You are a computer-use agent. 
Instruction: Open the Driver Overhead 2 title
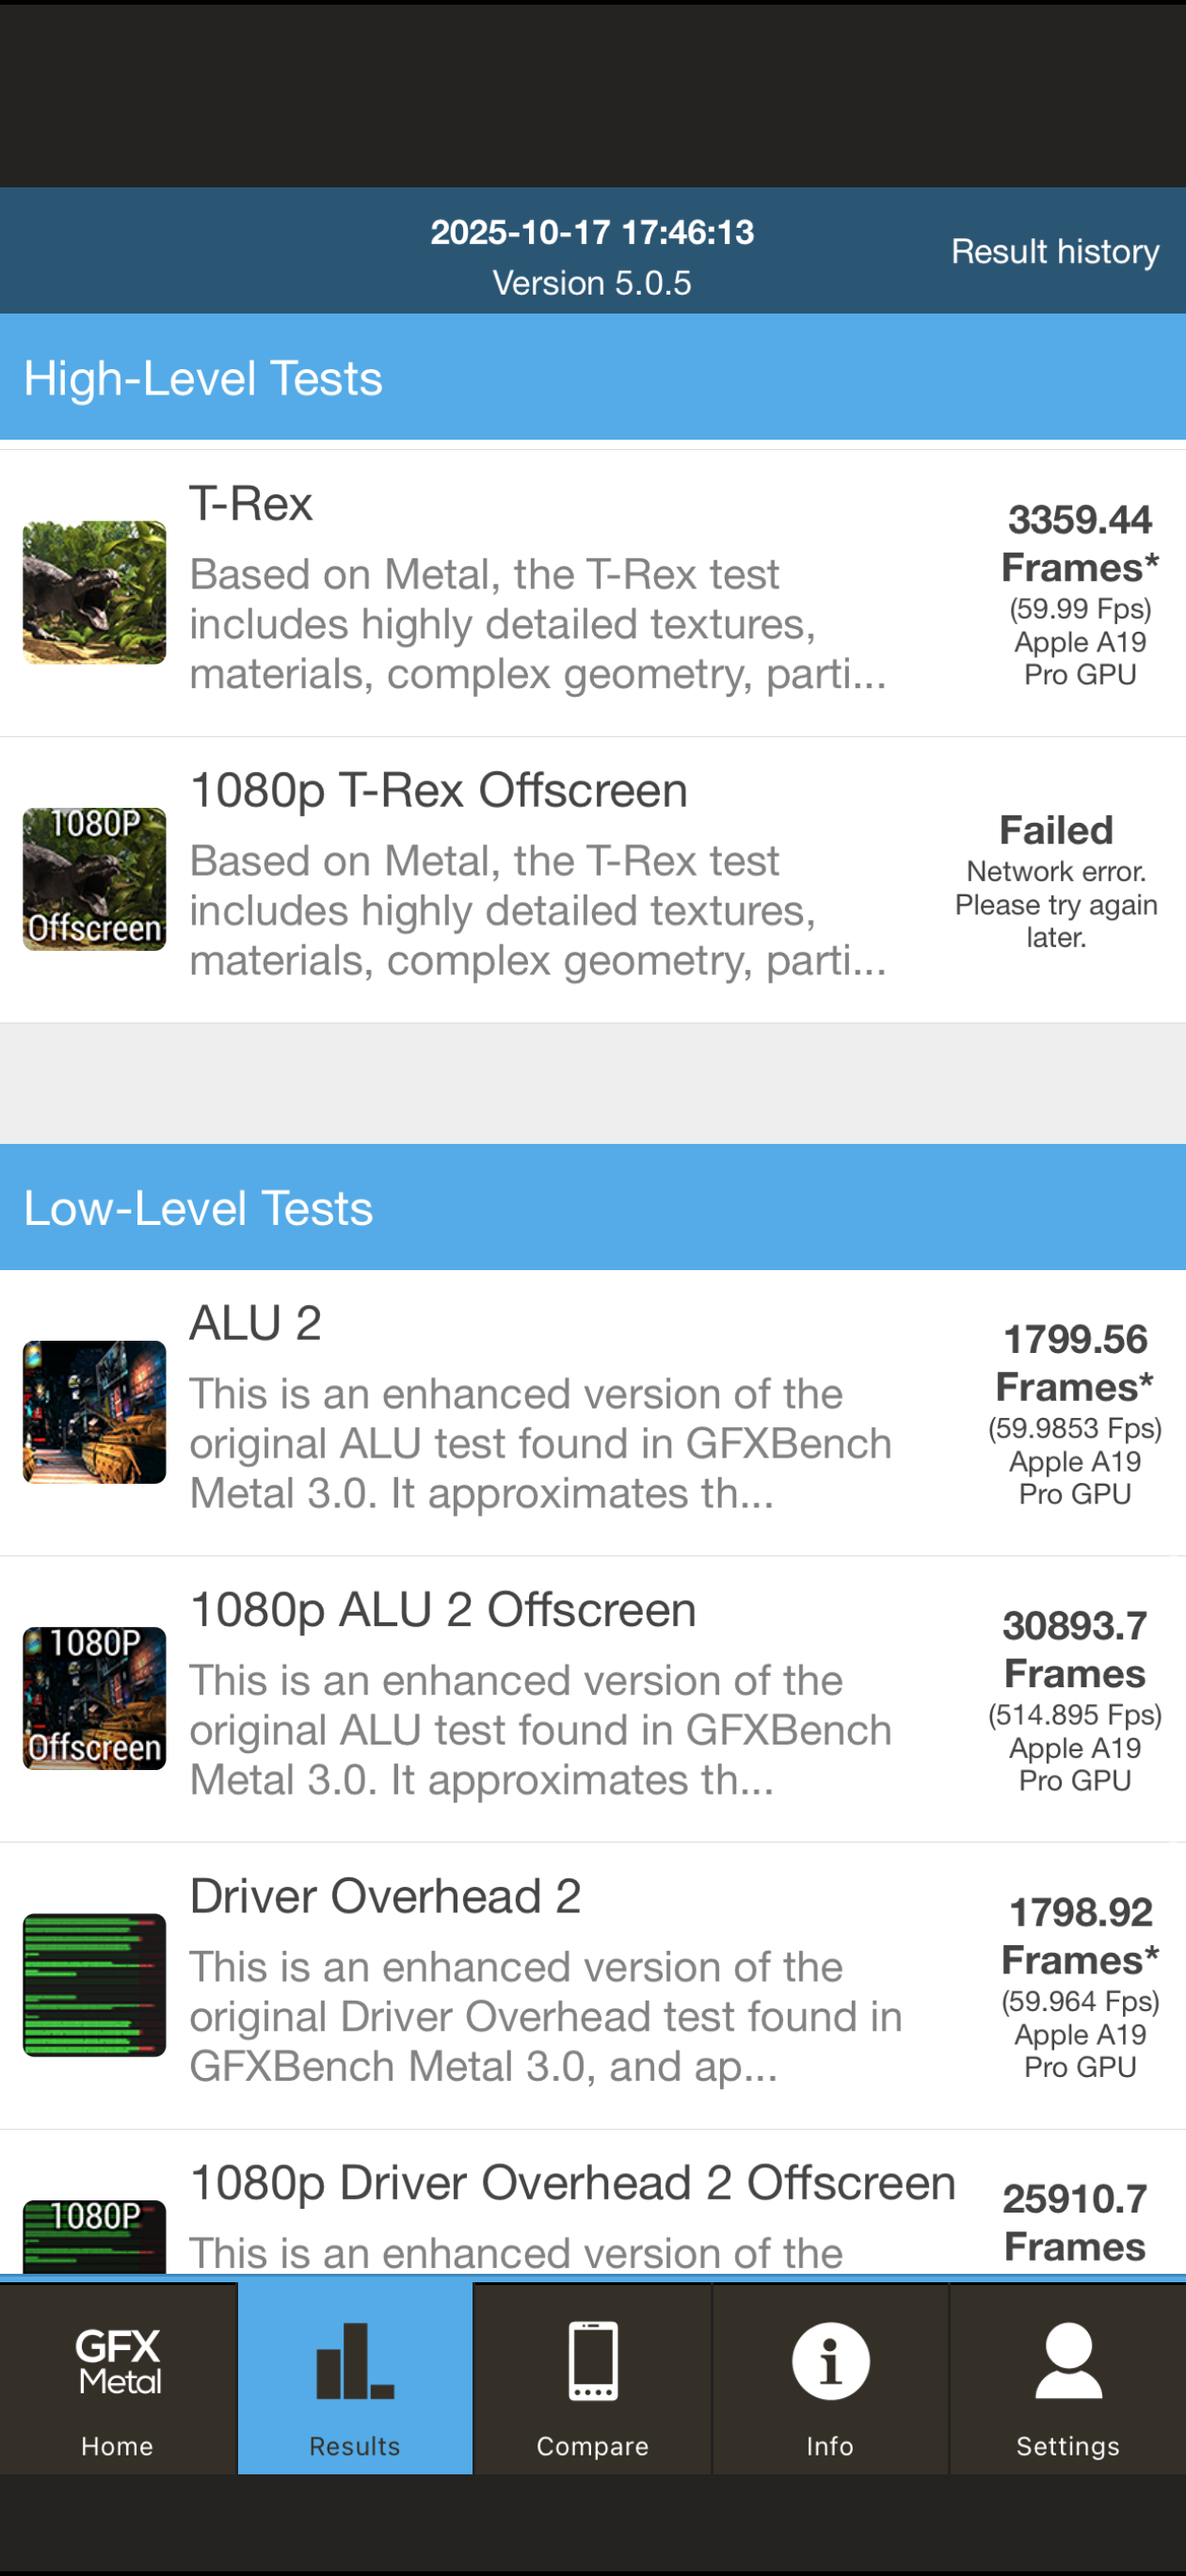385,1896
